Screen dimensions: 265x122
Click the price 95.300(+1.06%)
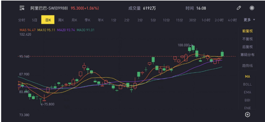pos(85,8)
